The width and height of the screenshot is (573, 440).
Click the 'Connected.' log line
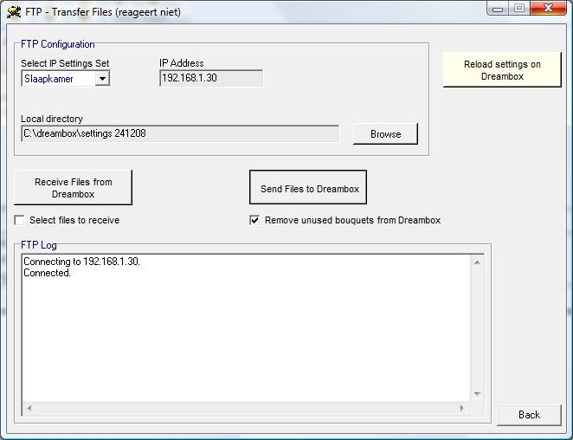(47, 273)
